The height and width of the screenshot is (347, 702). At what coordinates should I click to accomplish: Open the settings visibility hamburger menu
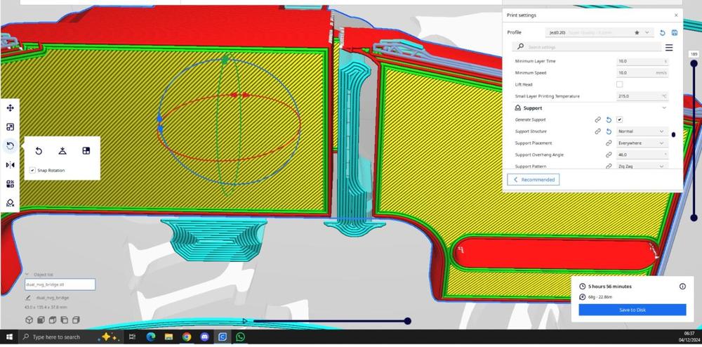coord(669,48)
